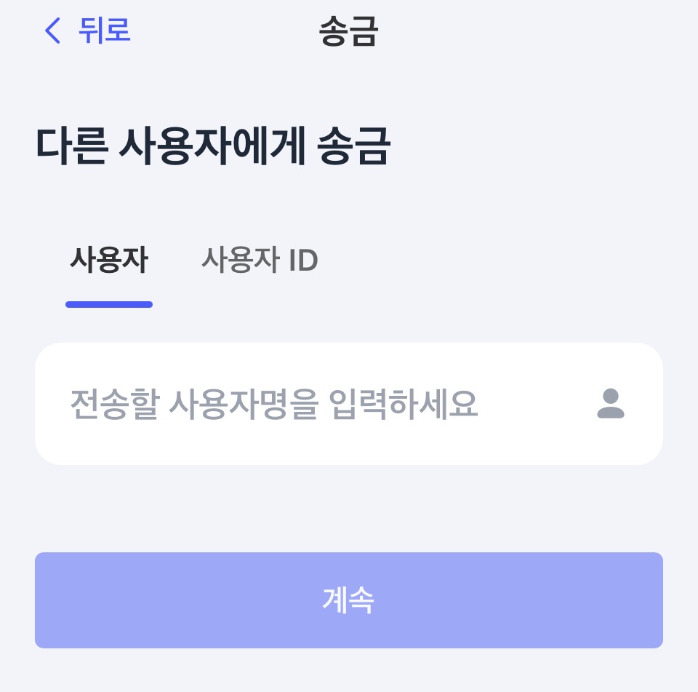Image resolution: width=698 pixels, height=692 pixels.
Task: Tap the large purple 계속 button
Action: [348, 600]
